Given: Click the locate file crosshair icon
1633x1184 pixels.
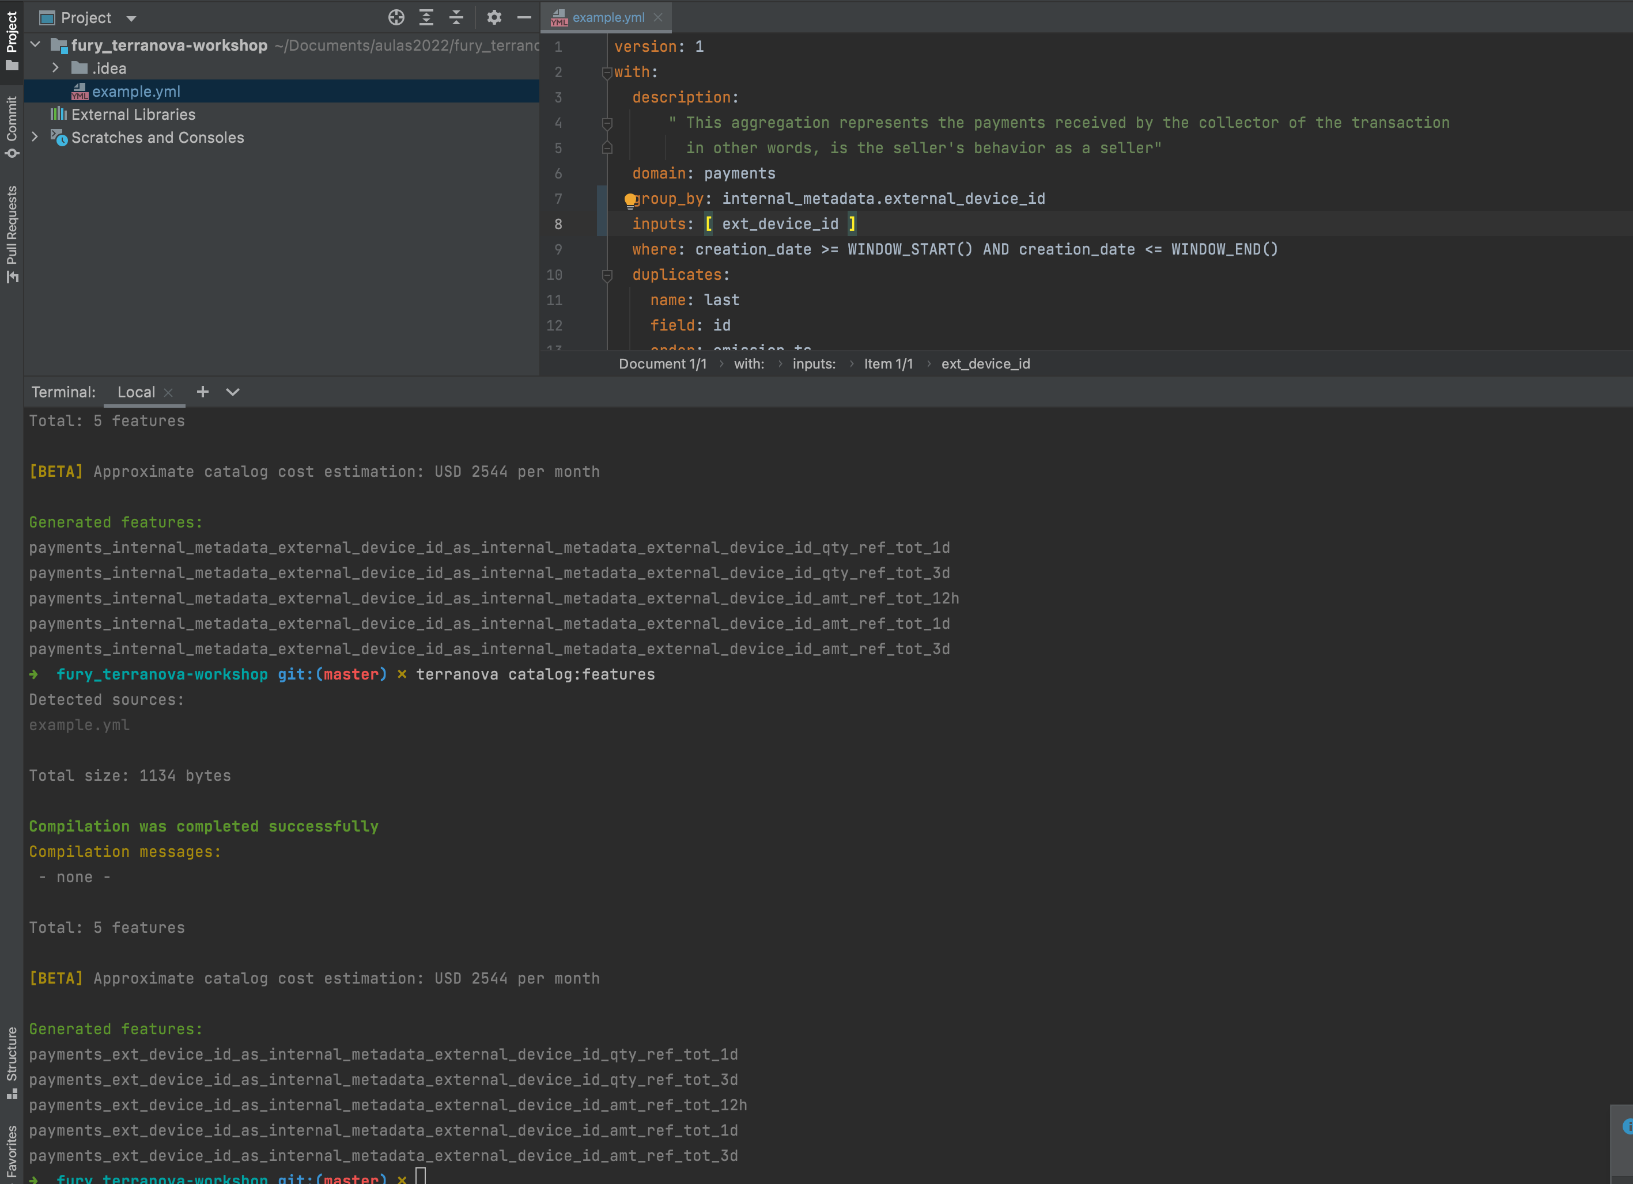Looking at the screenshot, I should tap(396, 17).
